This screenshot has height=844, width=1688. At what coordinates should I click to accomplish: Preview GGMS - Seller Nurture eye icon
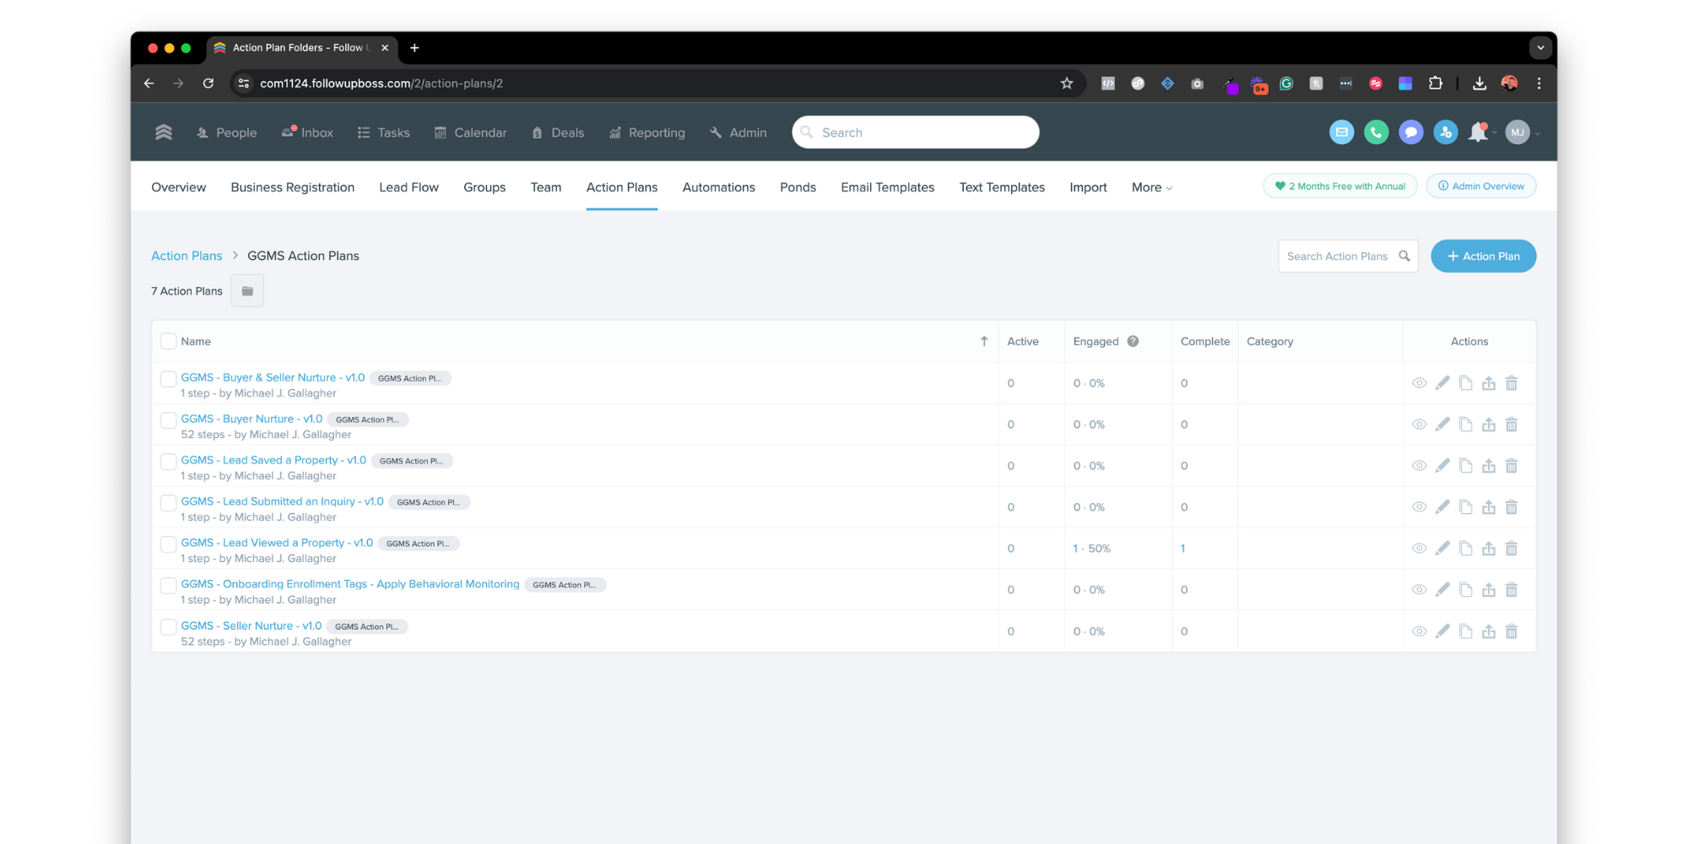click(x=1420, y=631)
